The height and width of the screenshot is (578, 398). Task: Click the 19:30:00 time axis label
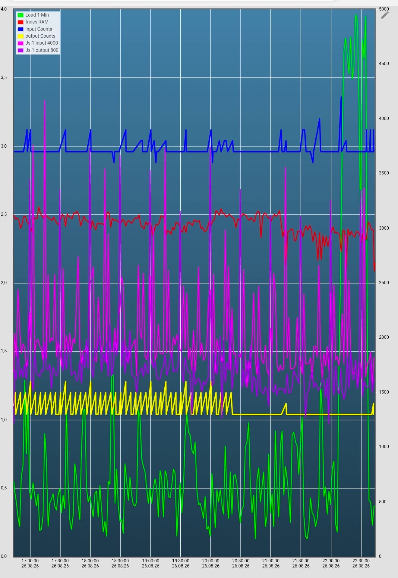tap(181, 563)
